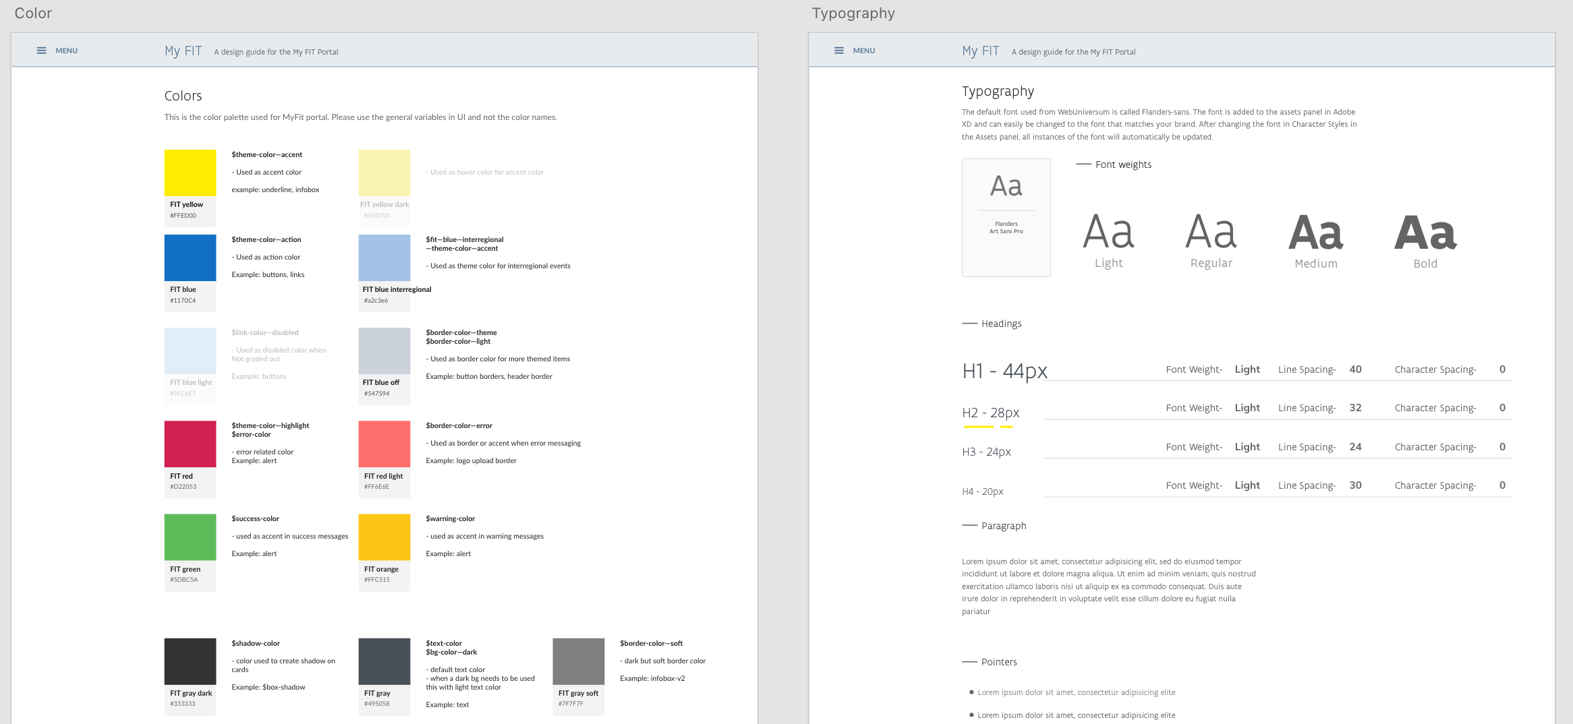This screenshot has height=724, width=1573.
Task: Pick the FIT blue off swatch
Action: 384,351
